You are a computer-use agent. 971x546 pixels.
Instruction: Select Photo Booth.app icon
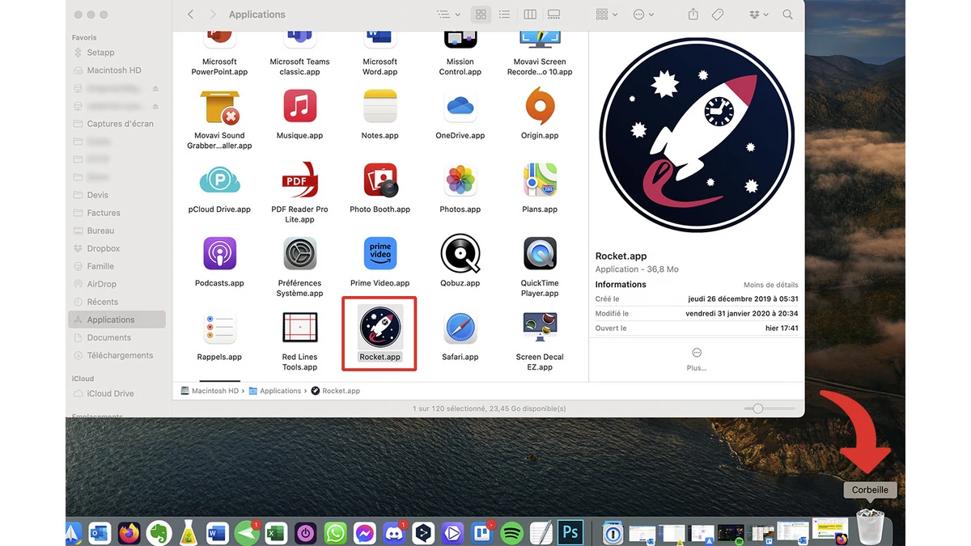[379, 180]
